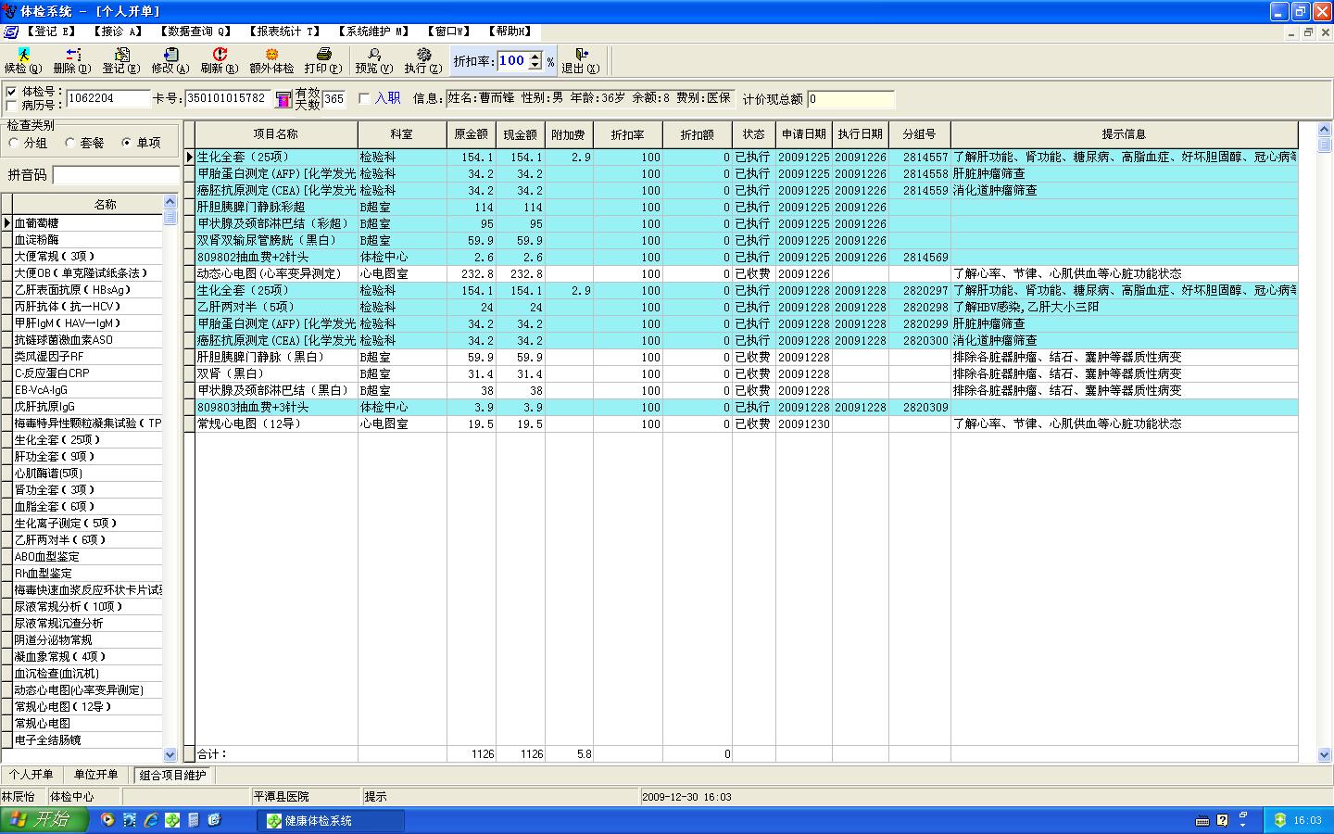
Task: Click the 打印 print toolbar icon
Action: point(323,56)
